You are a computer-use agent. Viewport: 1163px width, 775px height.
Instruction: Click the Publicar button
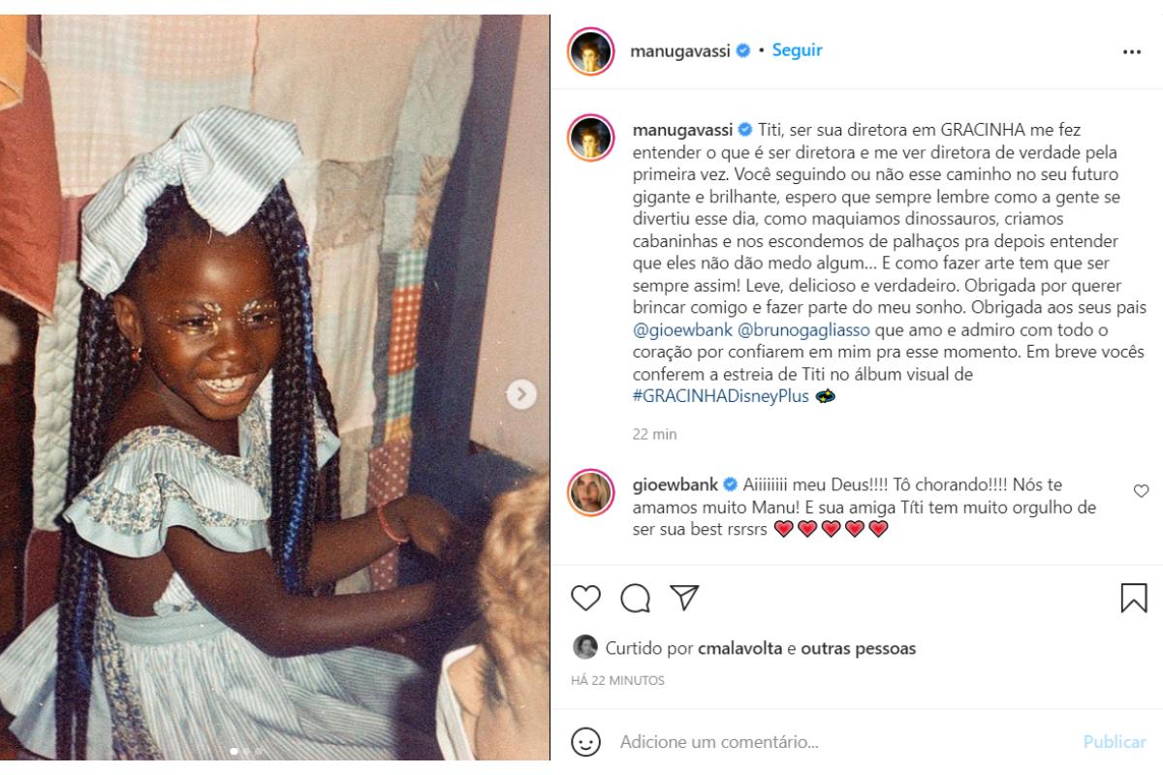(x=1115, y=742)
